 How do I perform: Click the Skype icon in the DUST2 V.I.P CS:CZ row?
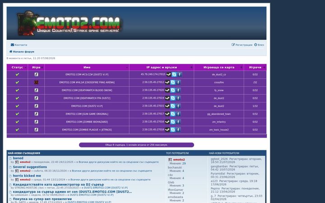click(x=174, y=74)
